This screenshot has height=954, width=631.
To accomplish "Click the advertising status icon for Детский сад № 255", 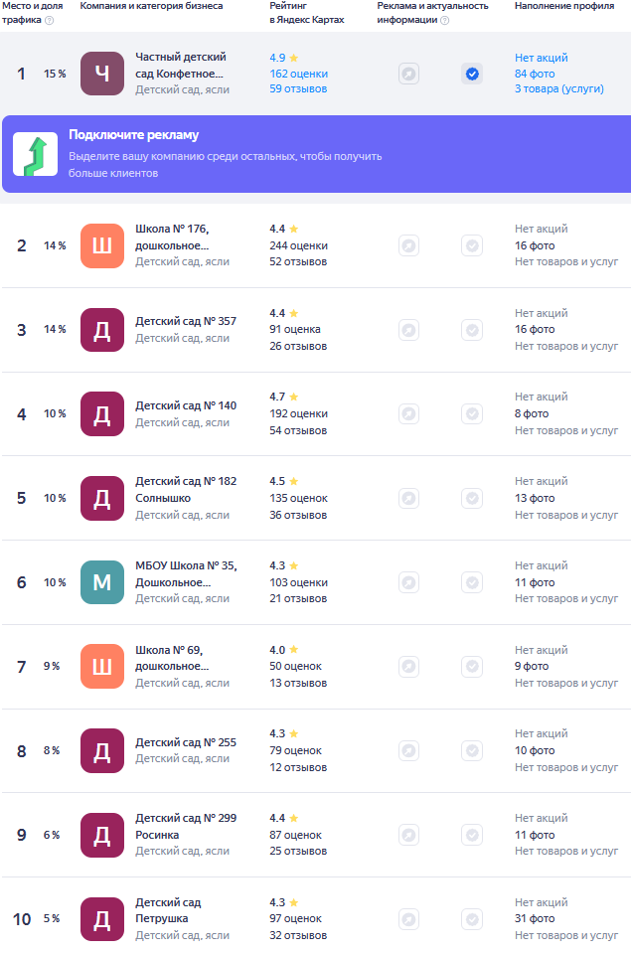I will pyautogui.click(x=408, y=751).
